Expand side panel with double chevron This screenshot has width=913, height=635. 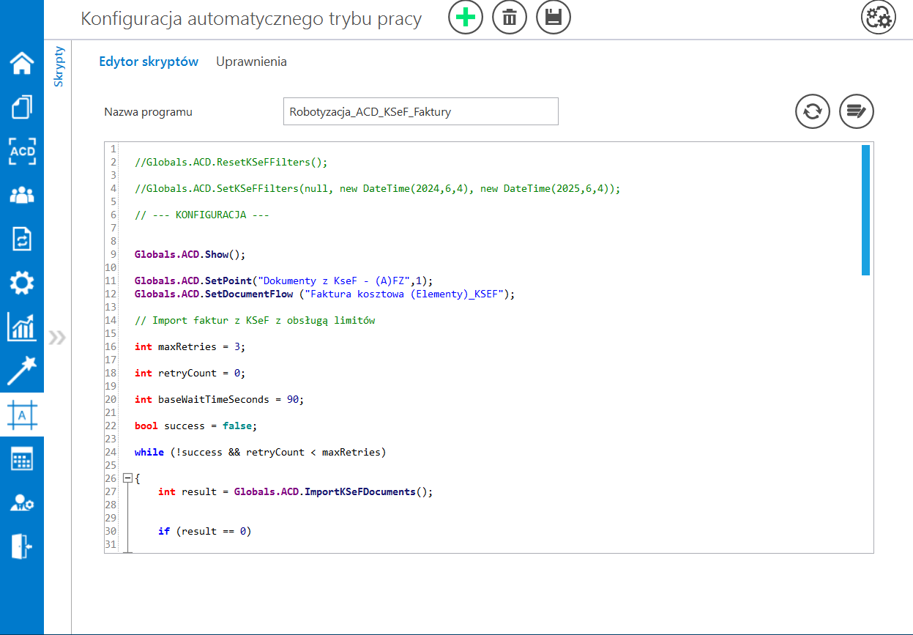coord(57,338)
